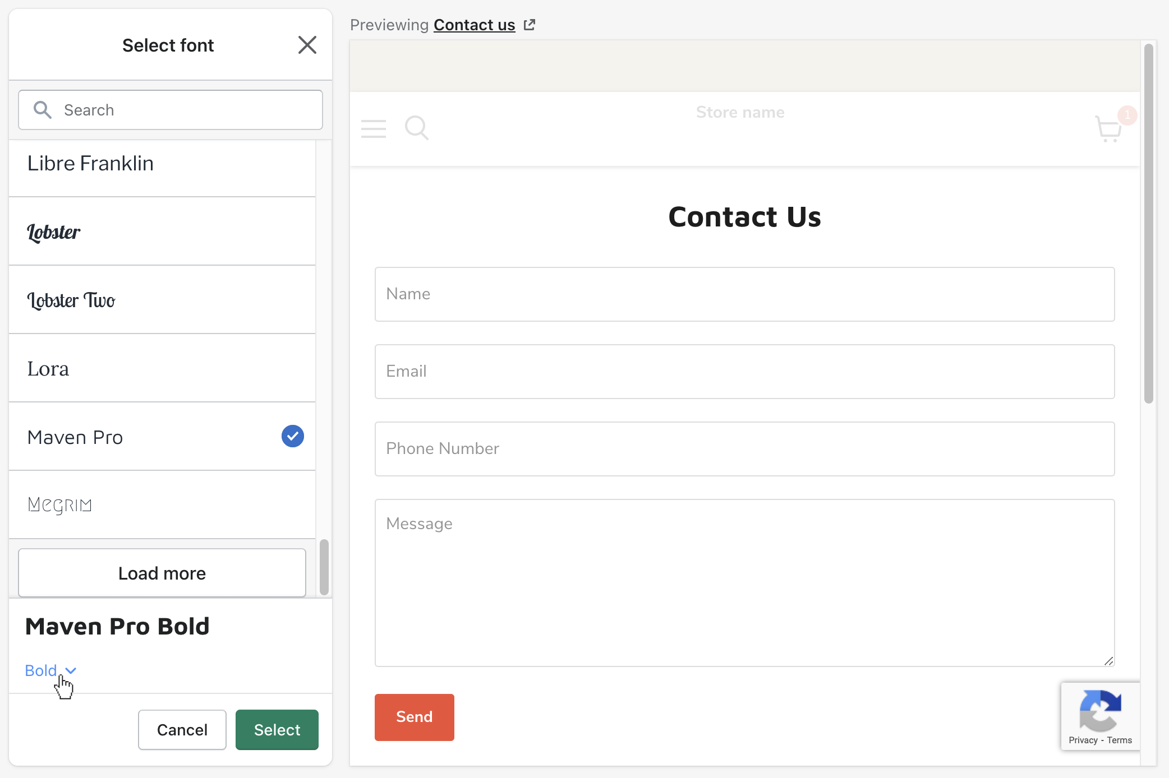
Task: Focus the Name input field
Action: (x=745, y=294)
